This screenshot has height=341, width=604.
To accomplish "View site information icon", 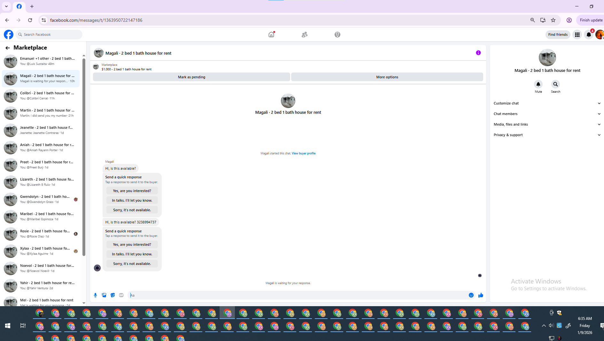I will [44, 20].
